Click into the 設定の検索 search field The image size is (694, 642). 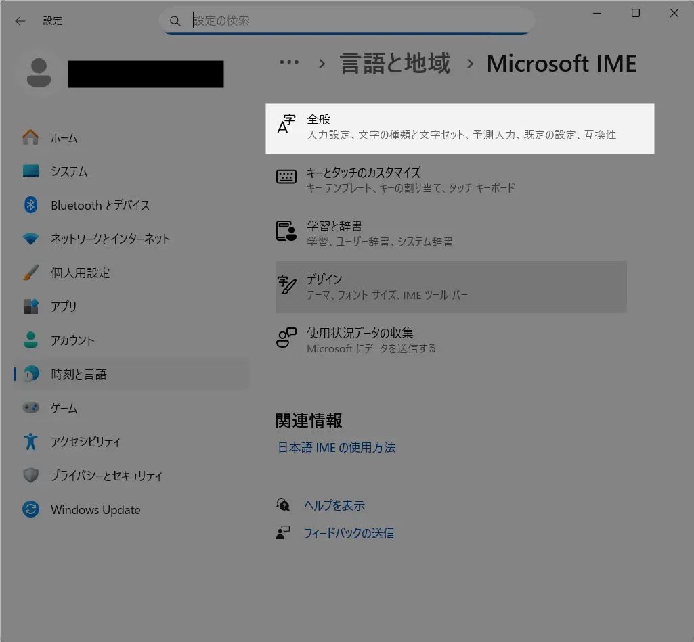point(347,21)
